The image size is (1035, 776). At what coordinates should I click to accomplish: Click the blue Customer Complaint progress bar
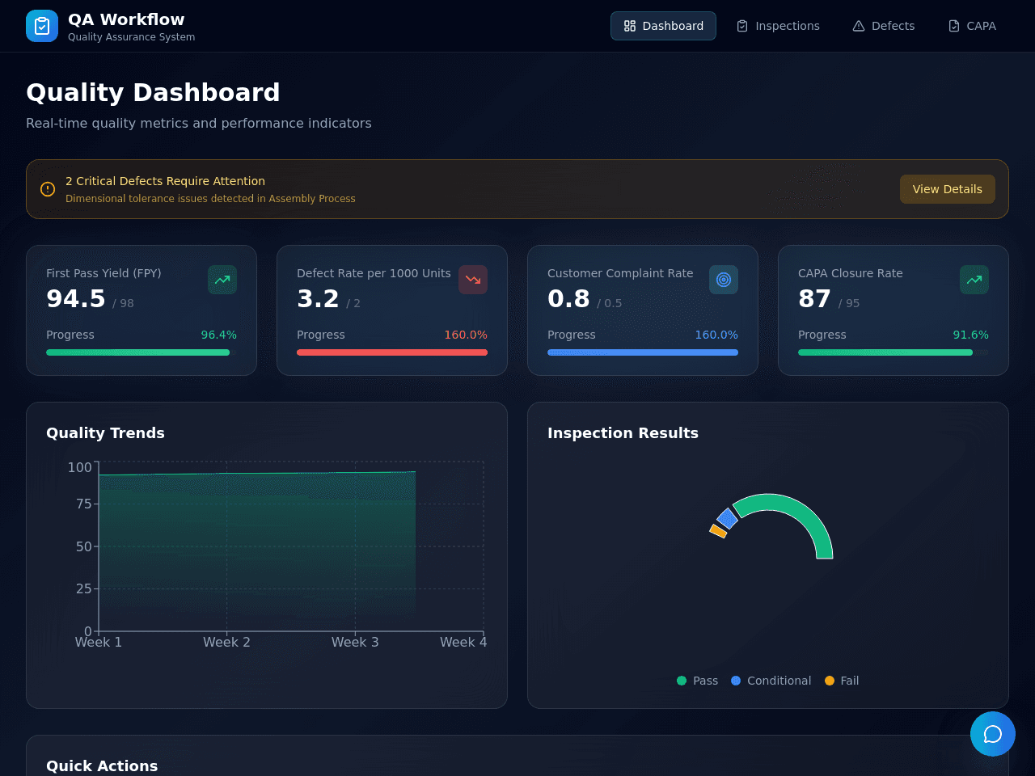coord(643,352)
